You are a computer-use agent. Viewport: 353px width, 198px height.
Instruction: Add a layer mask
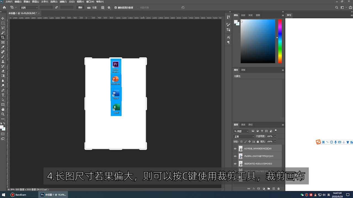point(259,189)
